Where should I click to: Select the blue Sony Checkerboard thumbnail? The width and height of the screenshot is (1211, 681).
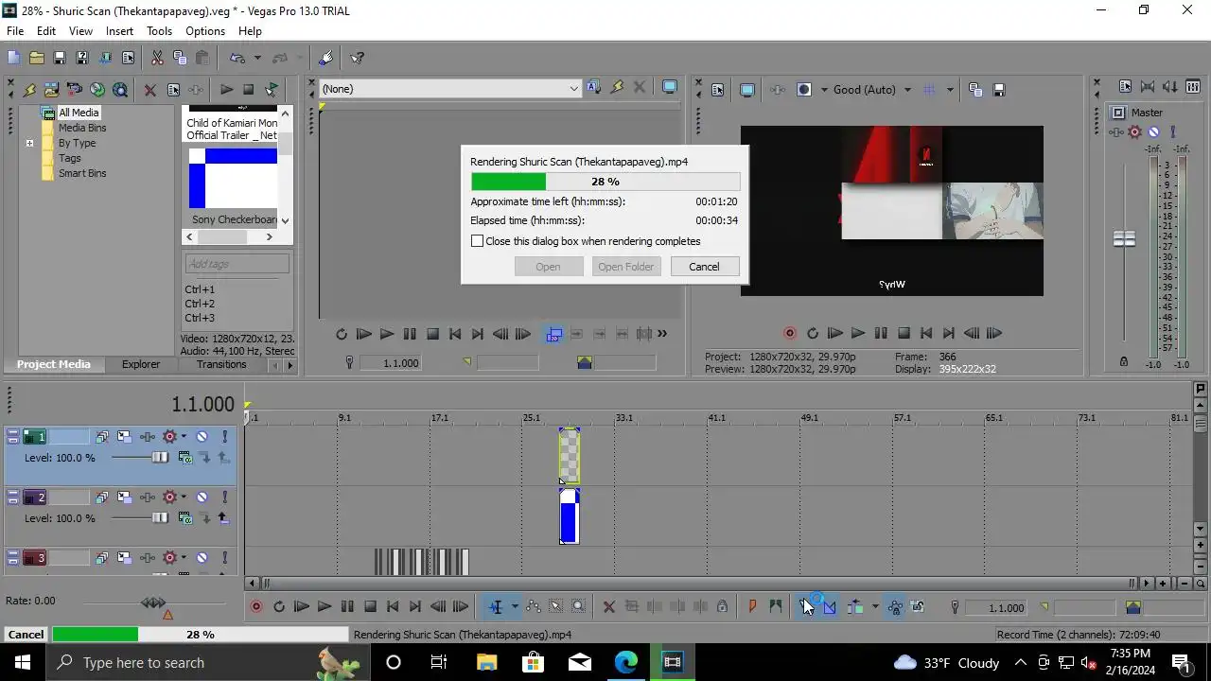pyautogui.click(x=233, y=178)
